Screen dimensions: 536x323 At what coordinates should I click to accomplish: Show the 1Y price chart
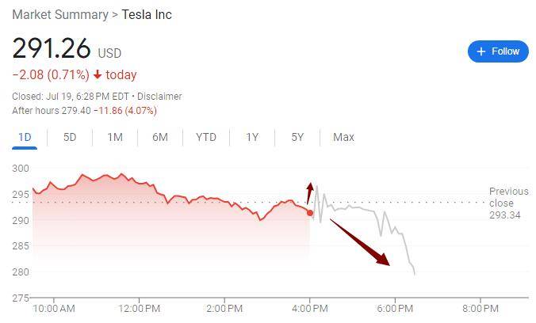(252, 138)
